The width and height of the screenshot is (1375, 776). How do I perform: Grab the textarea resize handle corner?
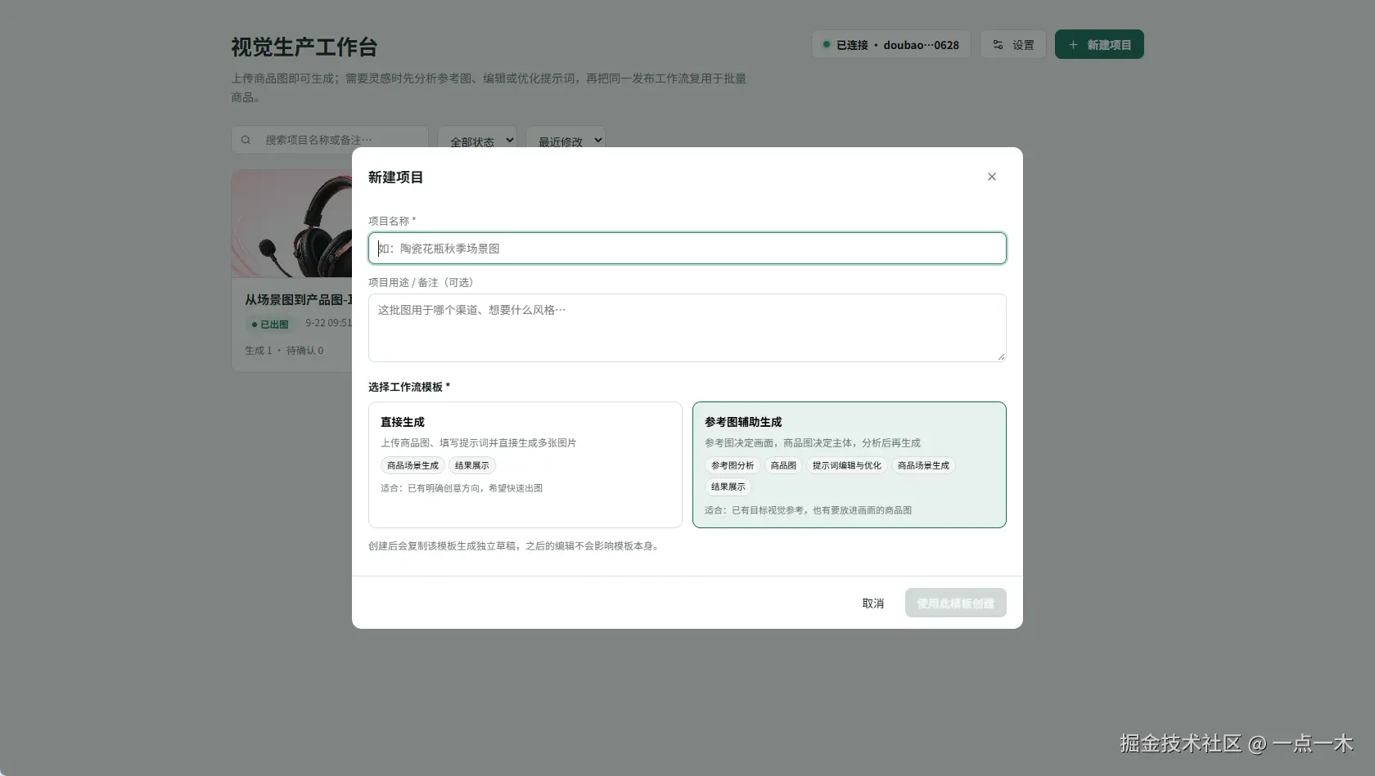click(x=1000, y=356)
